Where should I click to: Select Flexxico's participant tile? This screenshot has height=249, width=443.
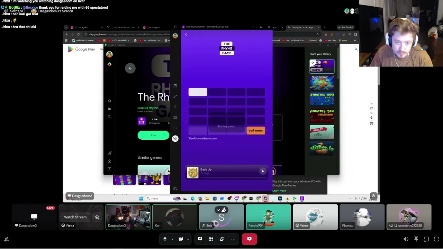(x=362, y=217)
